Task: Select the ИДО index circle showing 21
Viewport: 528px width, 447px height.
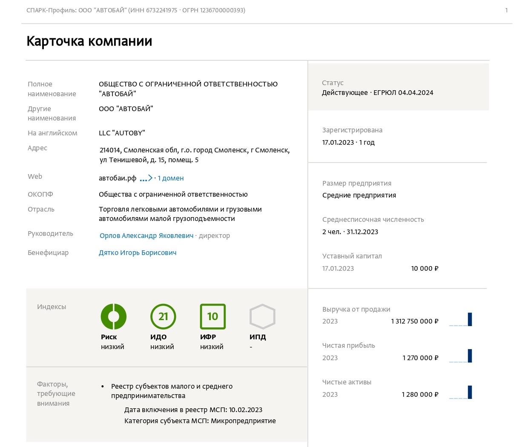Action: coord(163,316)
